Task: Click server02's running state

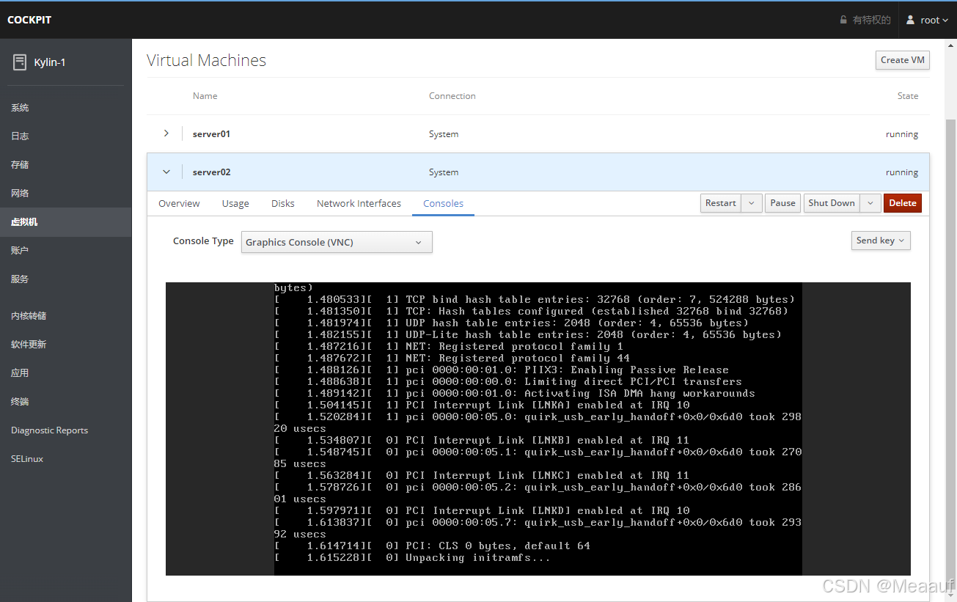Action: tap(902, 172)
